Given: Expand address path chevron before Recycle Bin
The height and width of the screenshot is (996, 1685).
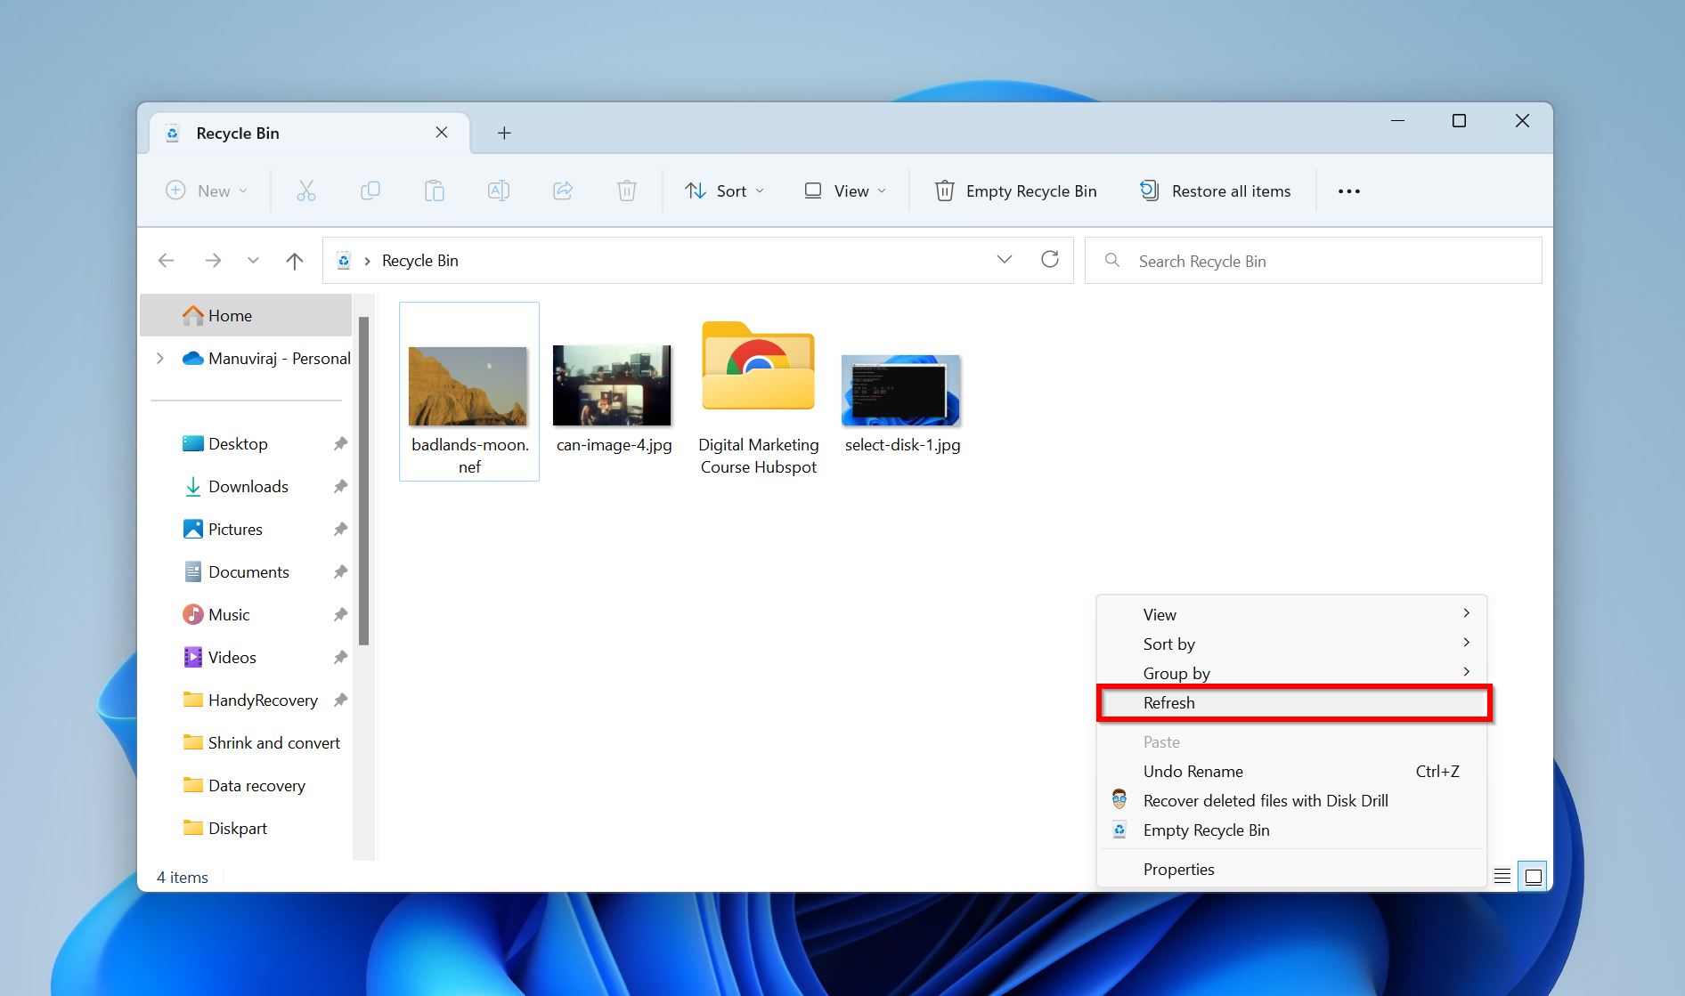Looking at the screenshot, I should [x=367, y=261].
